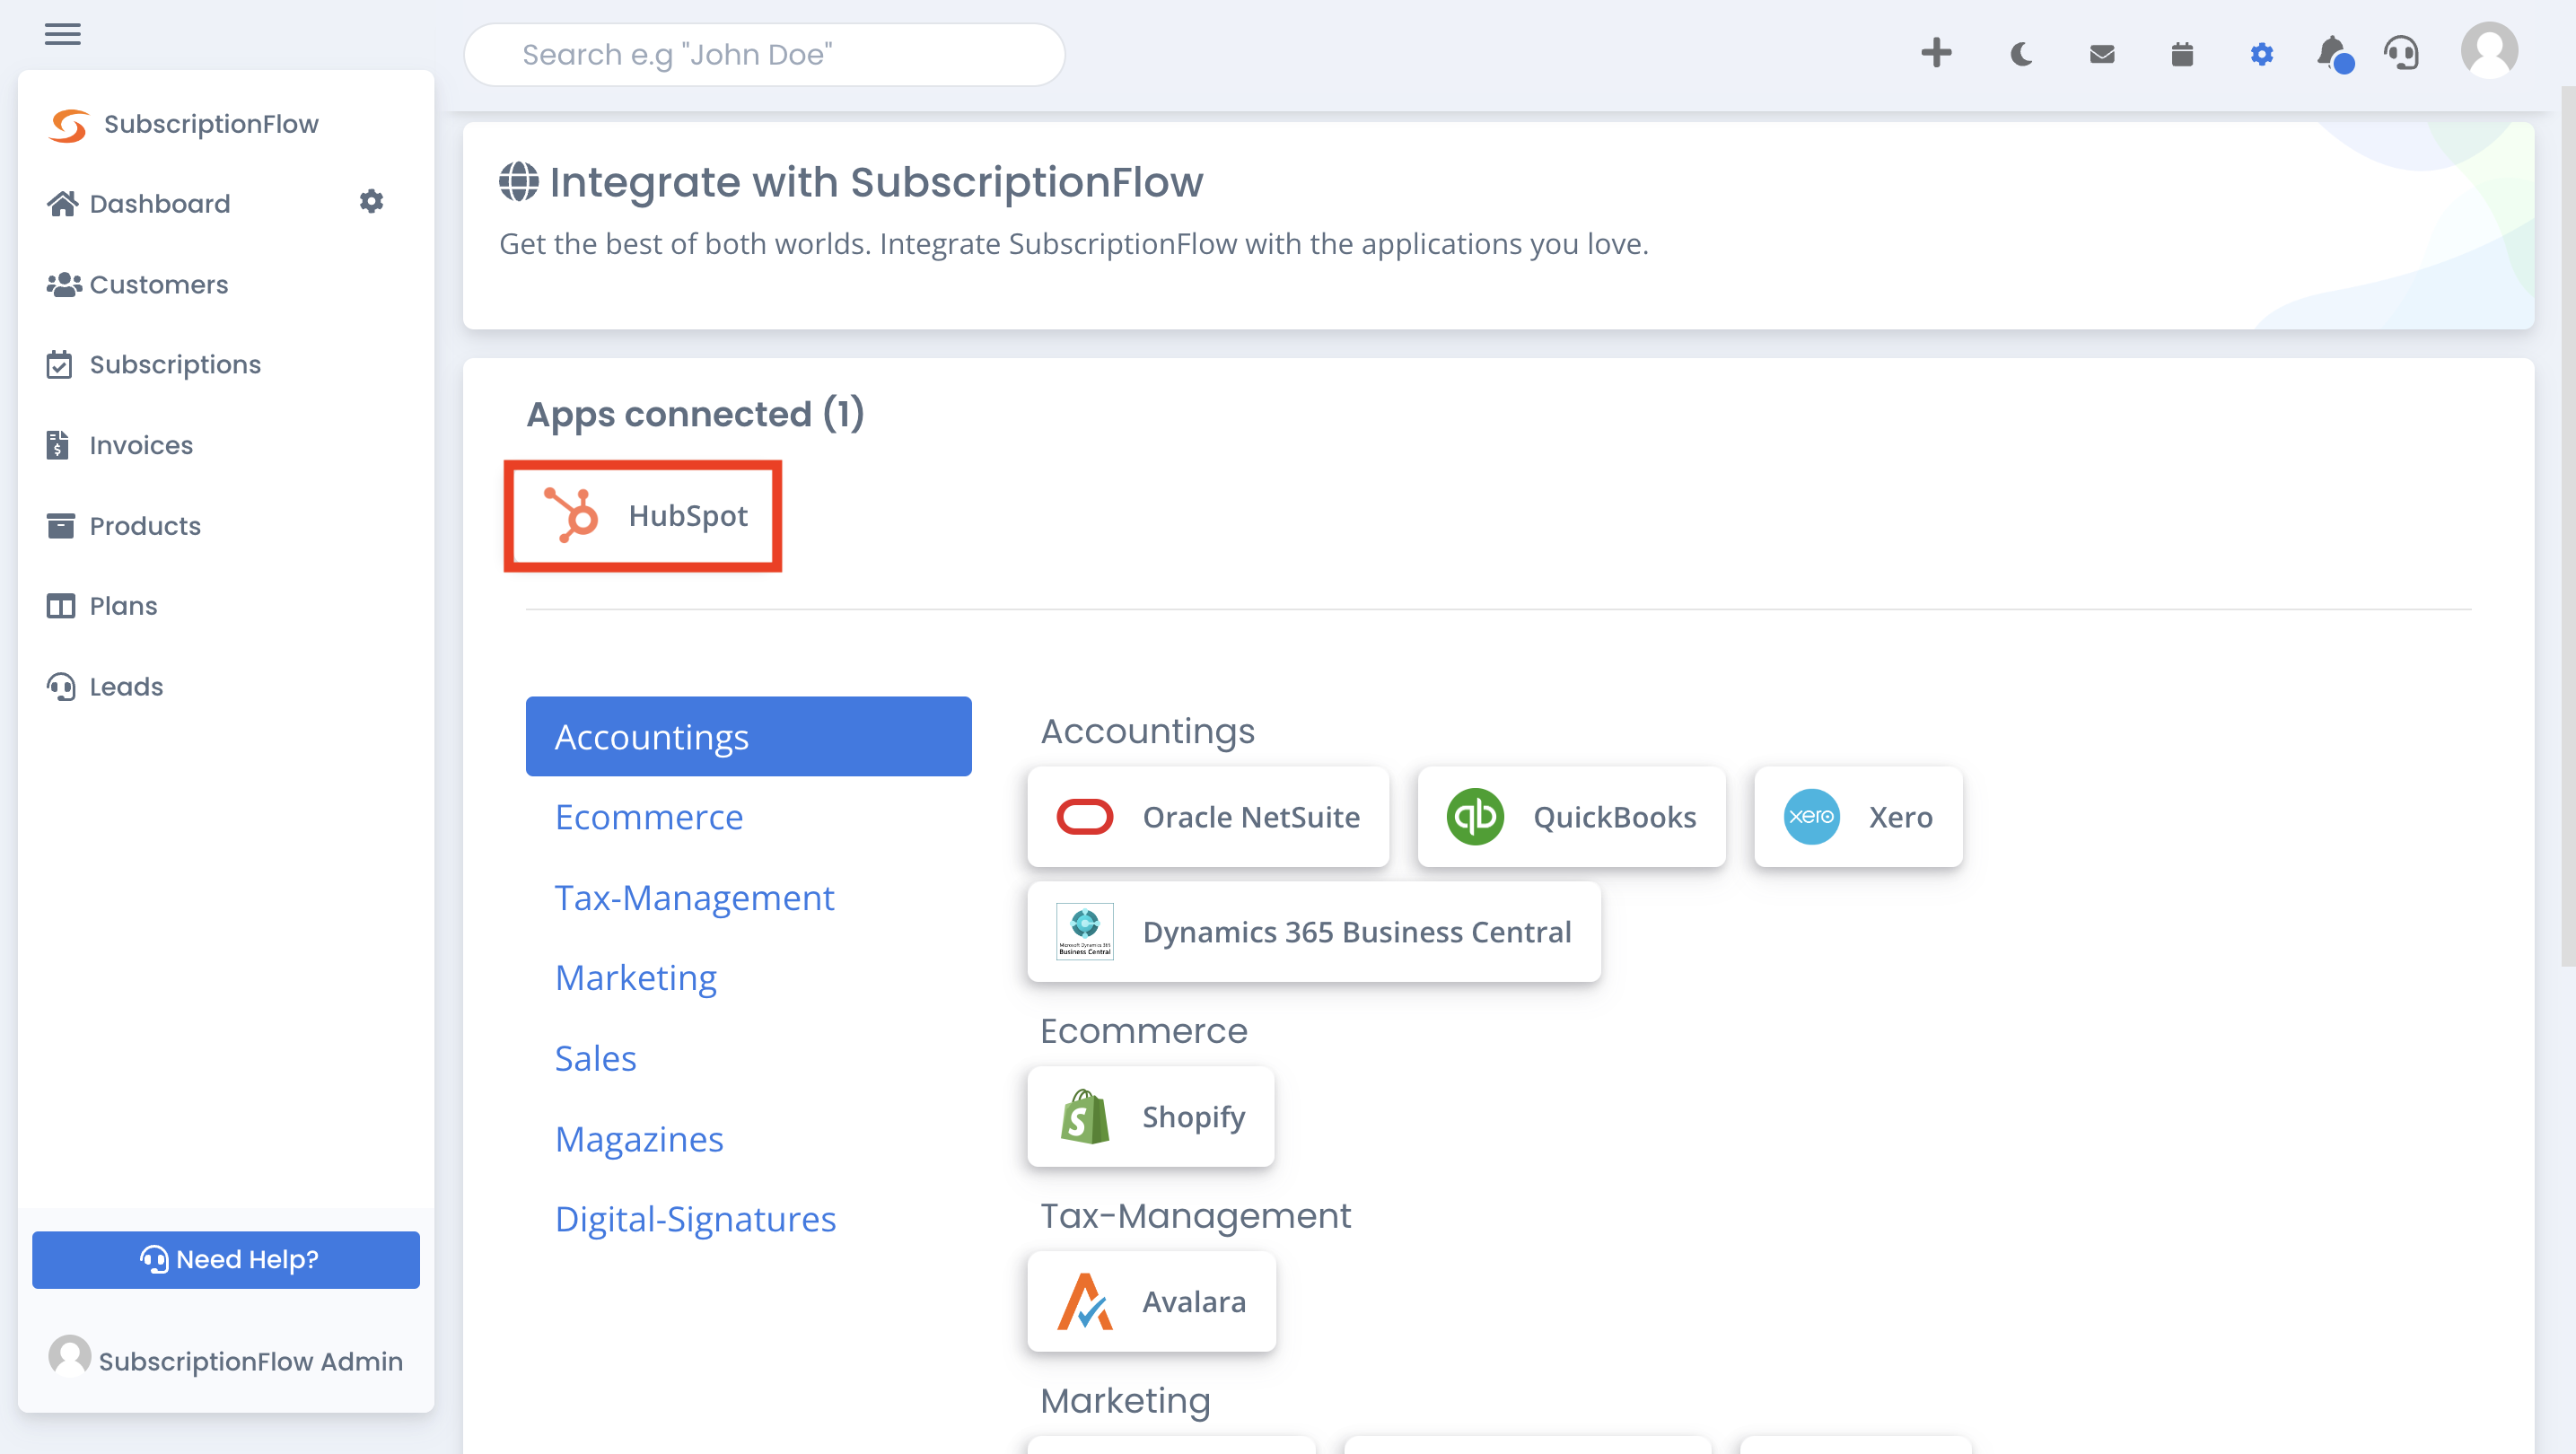2576x1454 pixels.
Task: Go to Dashboard in sidebar
Action: pyautogui.click(x=138, y=203)
